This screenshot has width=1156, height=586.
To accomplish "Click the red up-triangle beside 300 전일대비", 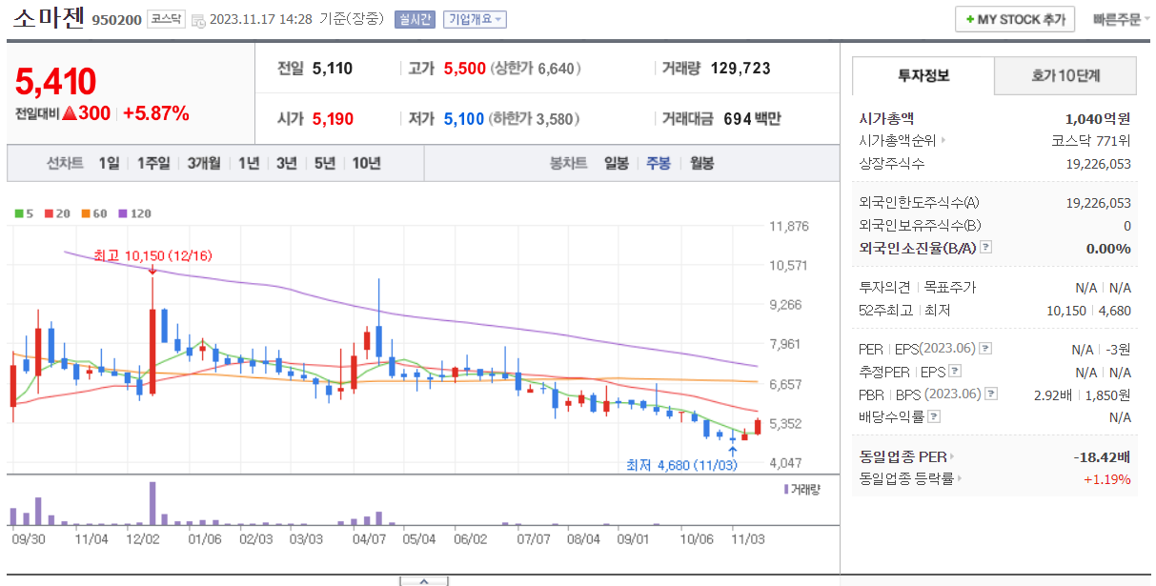I will pyautogui.click(x=70, y=113).
